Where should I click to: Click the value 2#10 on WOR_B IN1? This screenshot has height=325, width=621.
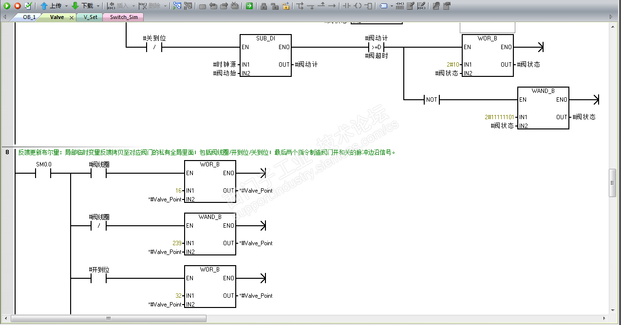click(x=452, y=64)
